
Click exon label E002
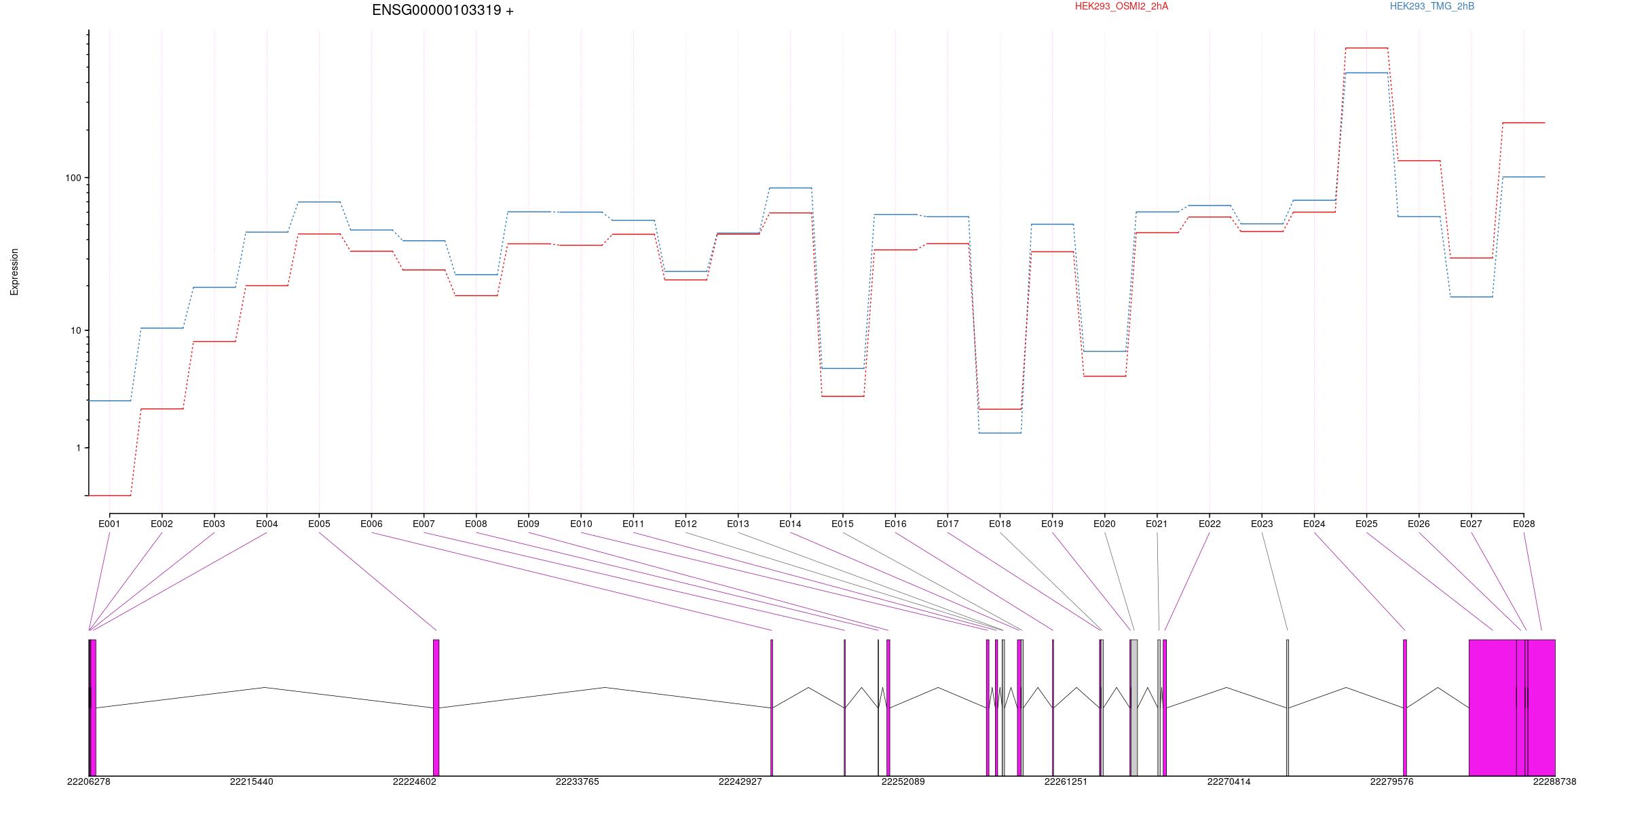coord(162,524)
